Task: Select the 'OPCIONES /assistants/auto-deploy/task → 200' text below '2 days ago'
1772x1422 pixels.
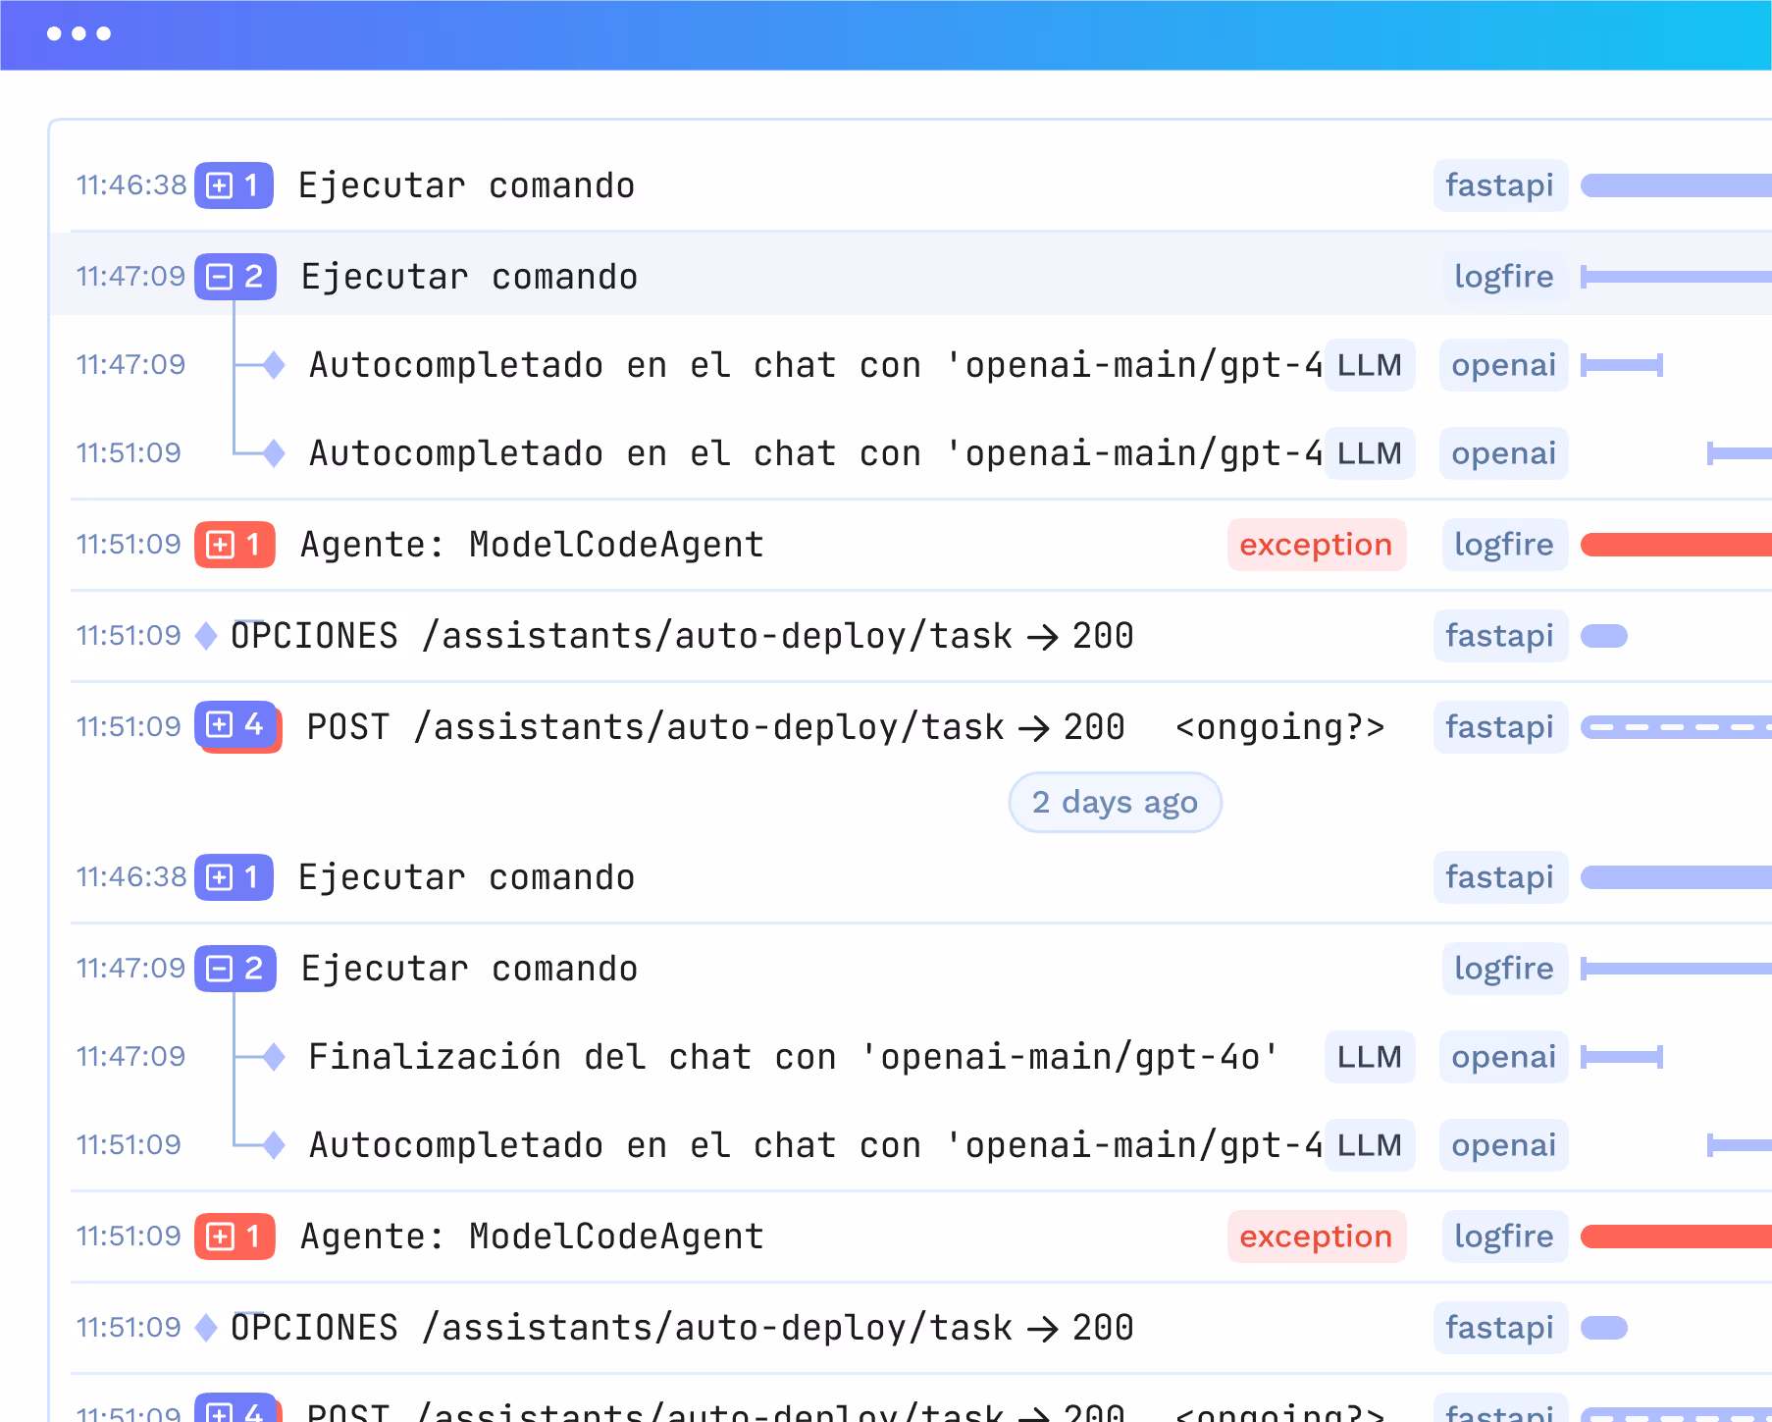Action: click(683, 1328)
